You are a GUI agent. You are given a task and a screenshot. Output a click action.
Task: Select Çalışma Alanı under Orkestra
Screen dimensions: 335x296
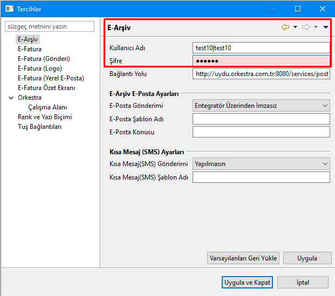pos(47,107)
